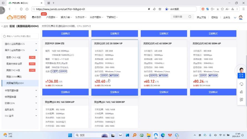Select 美国精品网200M in sidebar
Image resolution: width=247 pixels, height=139 pixels.
coord(21,83)
